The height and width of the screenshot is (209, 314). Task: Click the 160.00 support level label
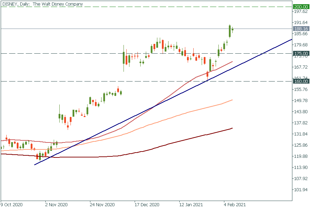pyautogui.click(x=301, y=81)
